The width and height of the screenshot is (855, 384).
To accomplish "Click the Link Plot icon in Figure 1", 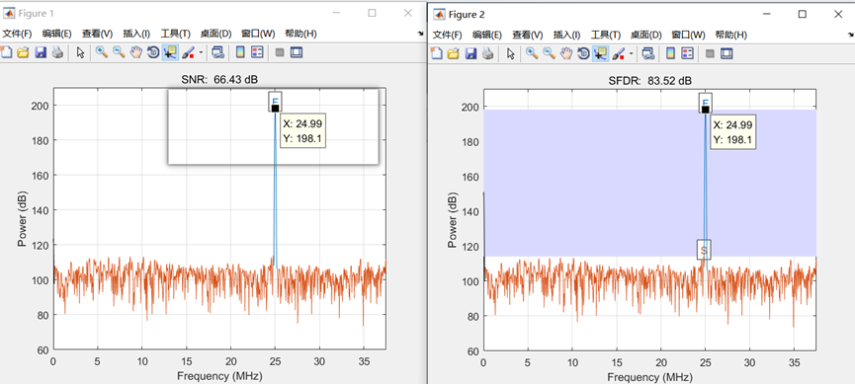I will click(217, 53).
